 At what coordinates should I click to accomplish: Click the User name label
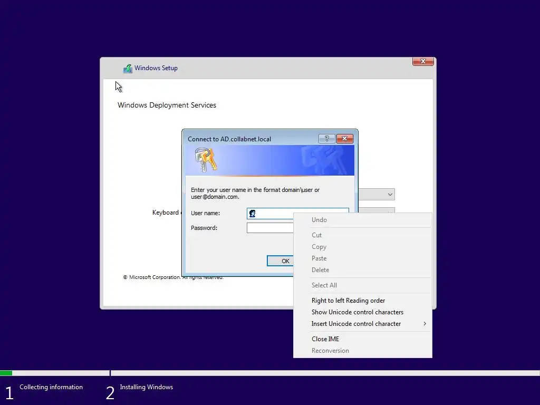click(x=205, y=213)
